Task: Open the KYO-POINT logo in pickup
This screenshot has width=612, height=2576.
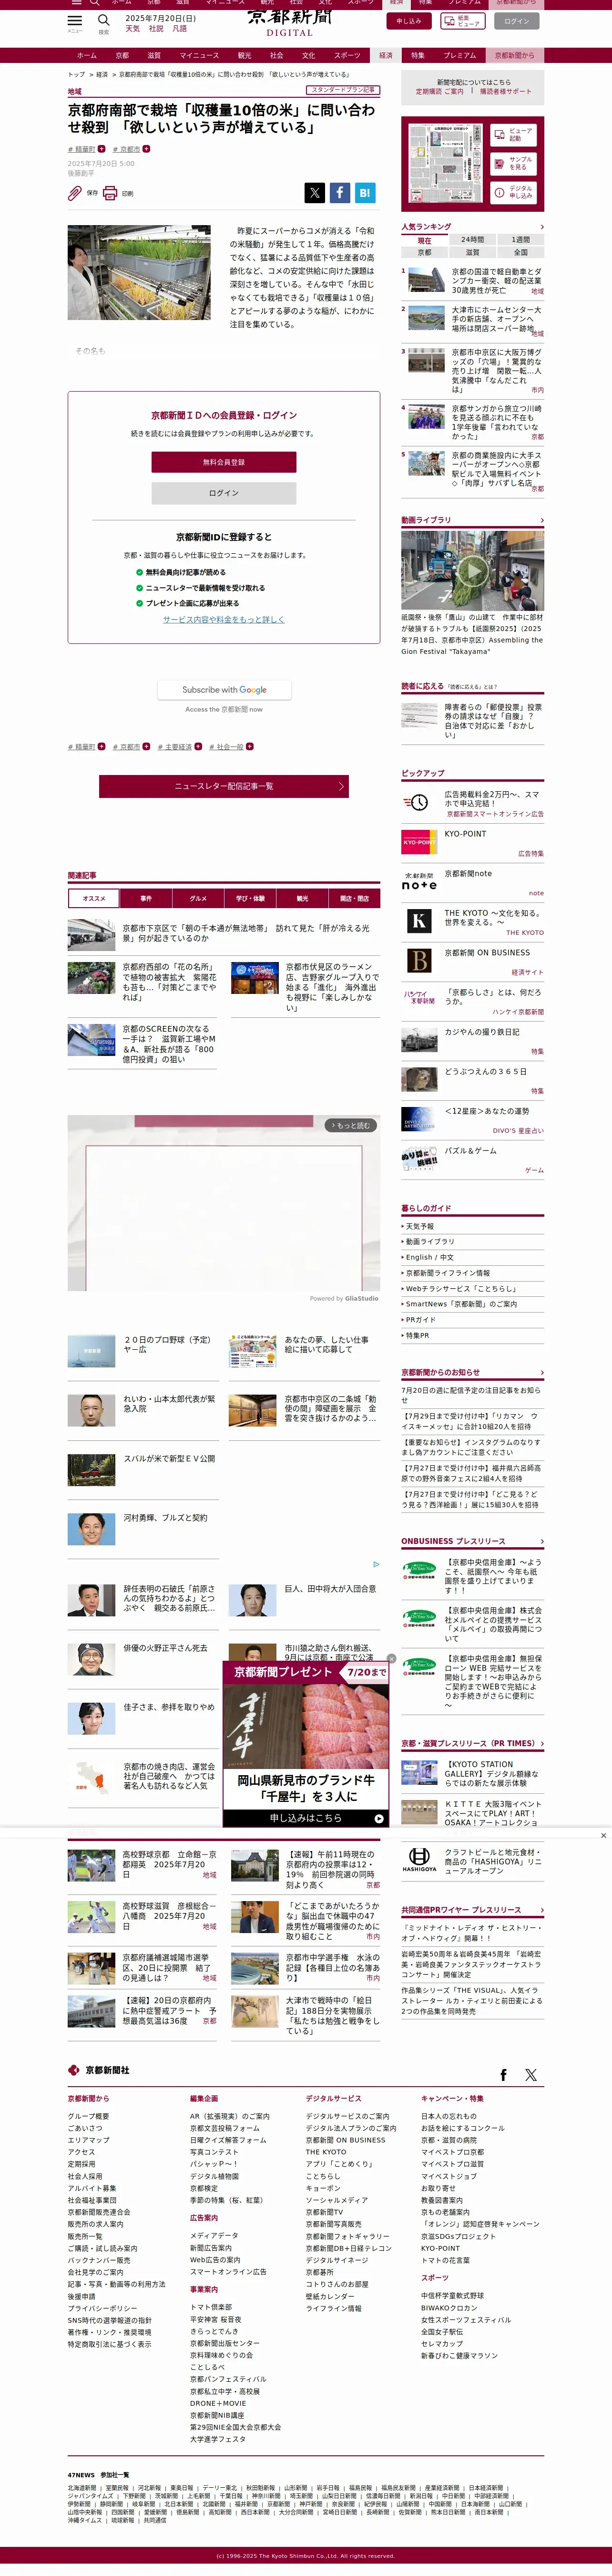Action: tap(418, 842)
